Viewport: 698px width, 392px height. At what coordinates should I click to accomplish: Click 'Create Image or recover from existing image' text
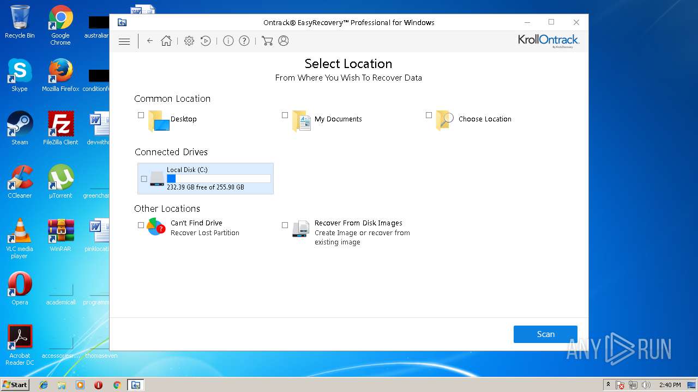(x=362, y=237)
